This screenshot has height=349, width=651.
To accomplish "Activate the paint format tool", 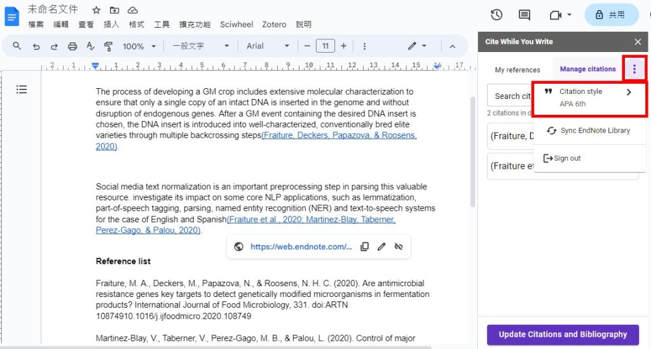I will (108, 46).
